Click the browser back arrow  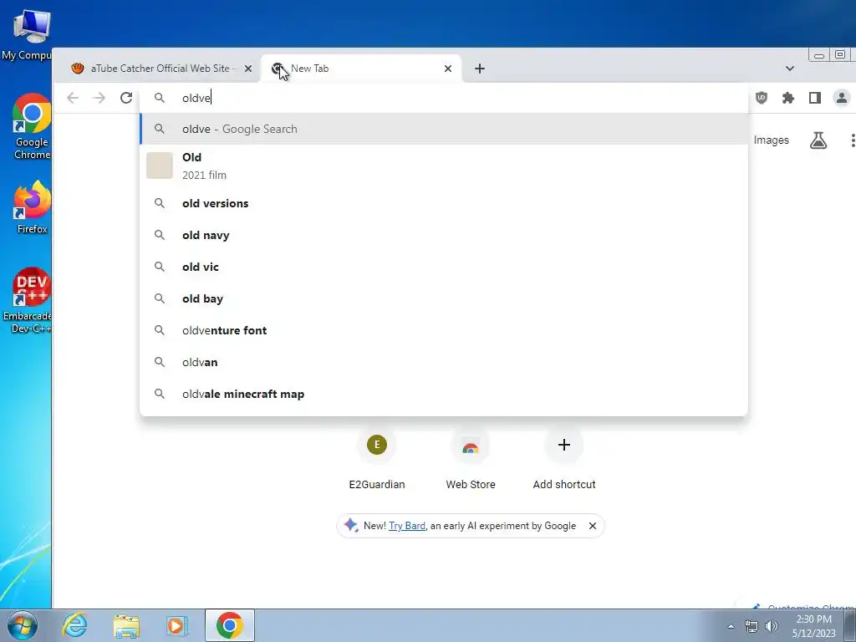click(x=73, y=98)
